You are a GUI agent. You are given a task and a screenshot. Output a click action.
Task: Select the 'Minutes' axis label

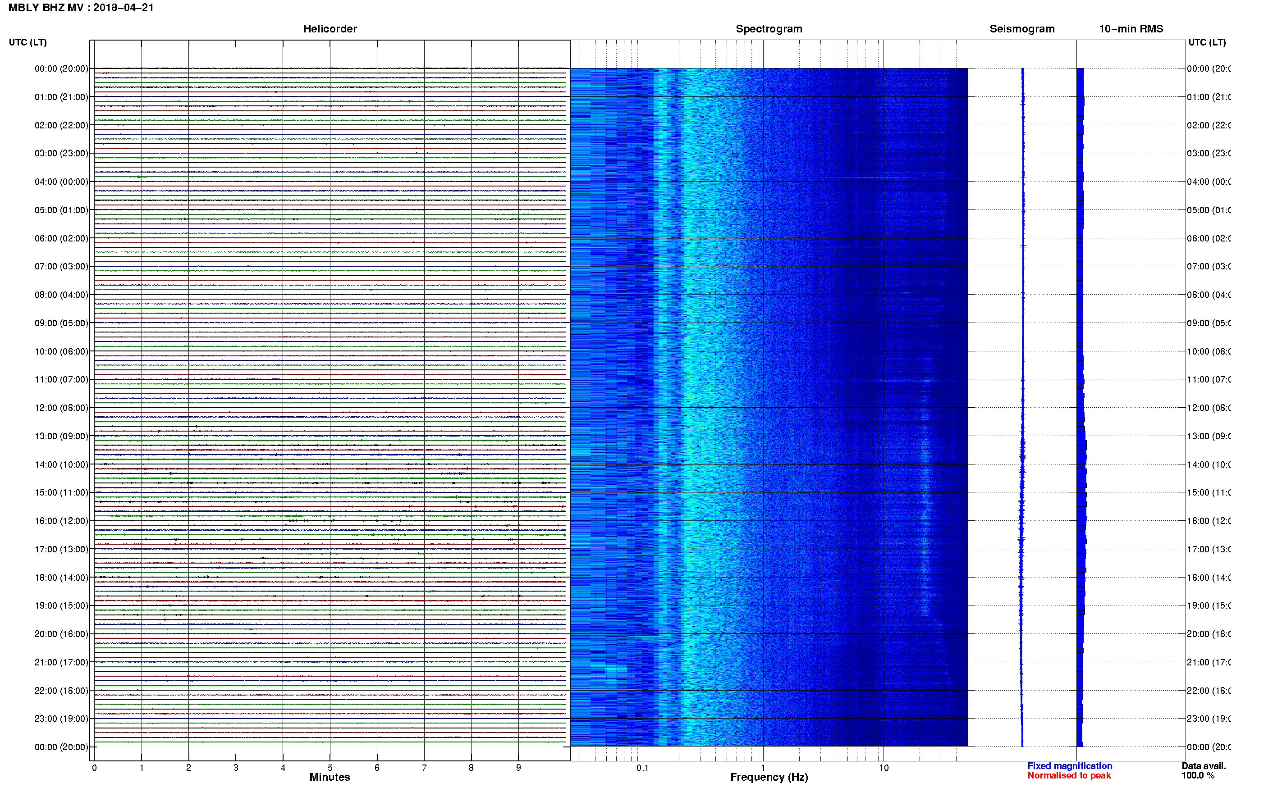coord(330,777)
